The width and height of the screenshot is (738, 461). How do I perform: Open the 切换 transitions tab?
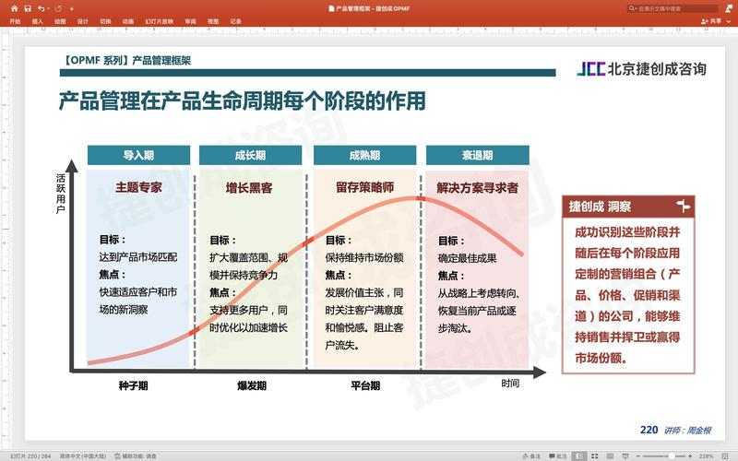click(x=105, y=21)
